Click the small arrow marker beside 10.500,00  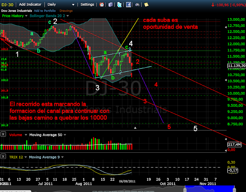(x=226, y=80)
